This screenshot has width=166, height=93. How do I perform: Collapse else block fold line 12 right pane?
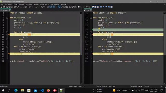91,40
